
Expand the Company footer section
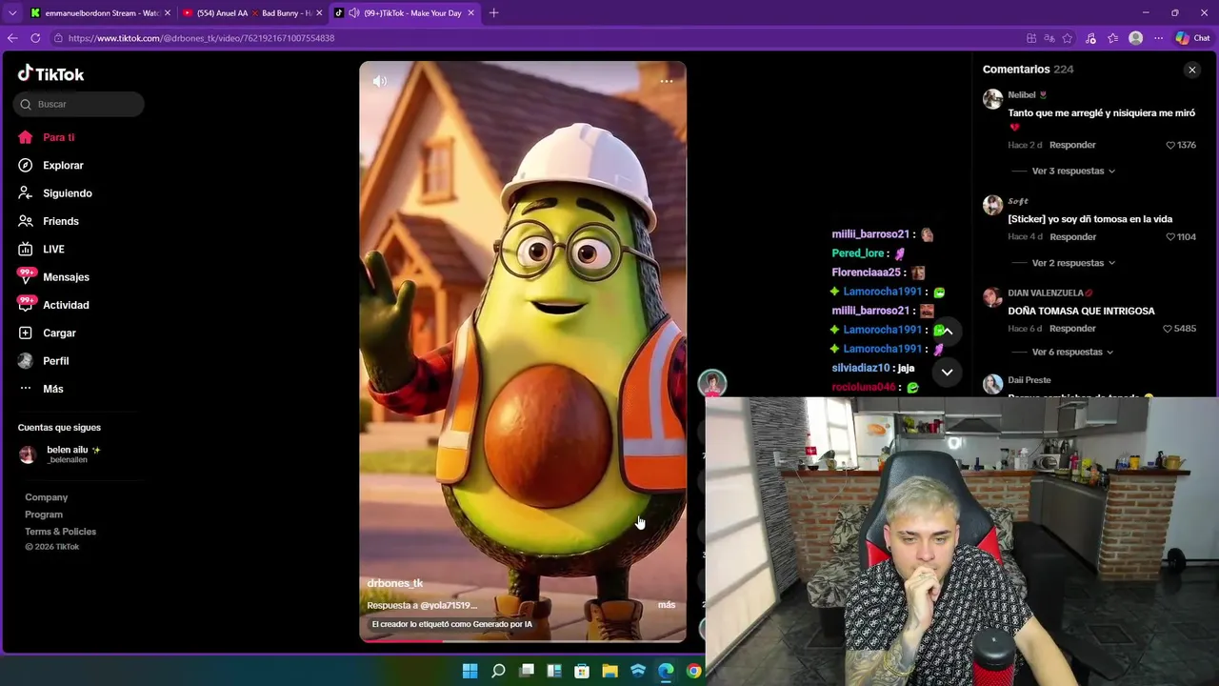[46, 497]
